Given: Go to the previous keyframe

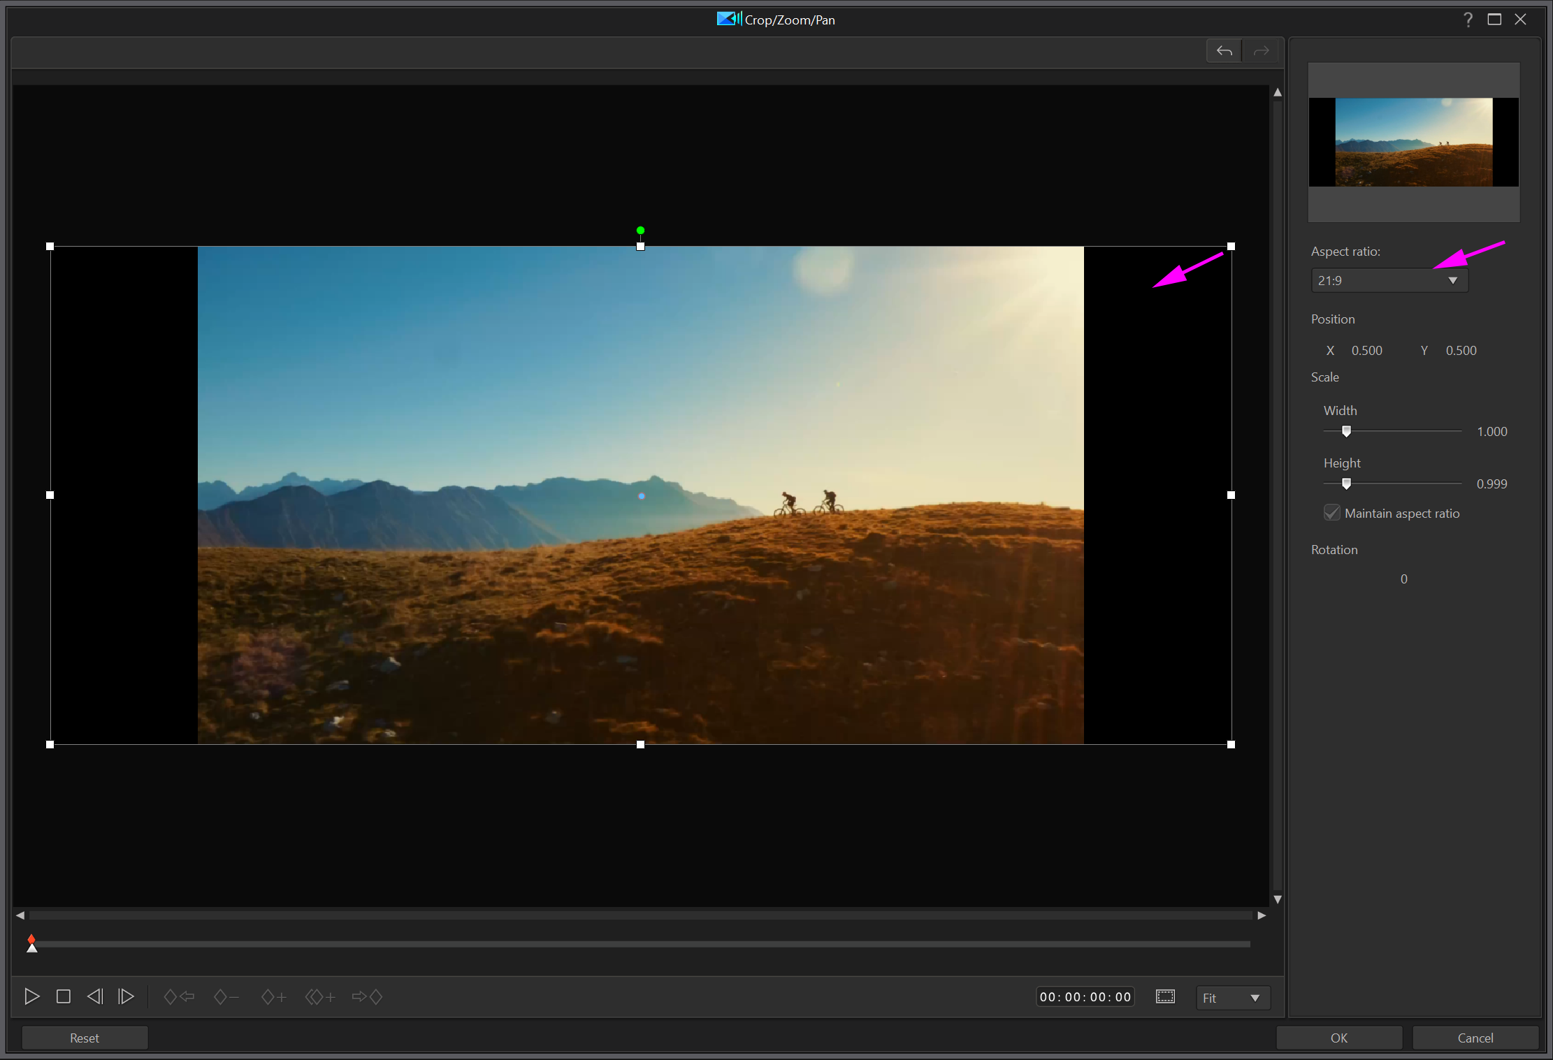Looking at the screenshot, I should pos(179,997).
